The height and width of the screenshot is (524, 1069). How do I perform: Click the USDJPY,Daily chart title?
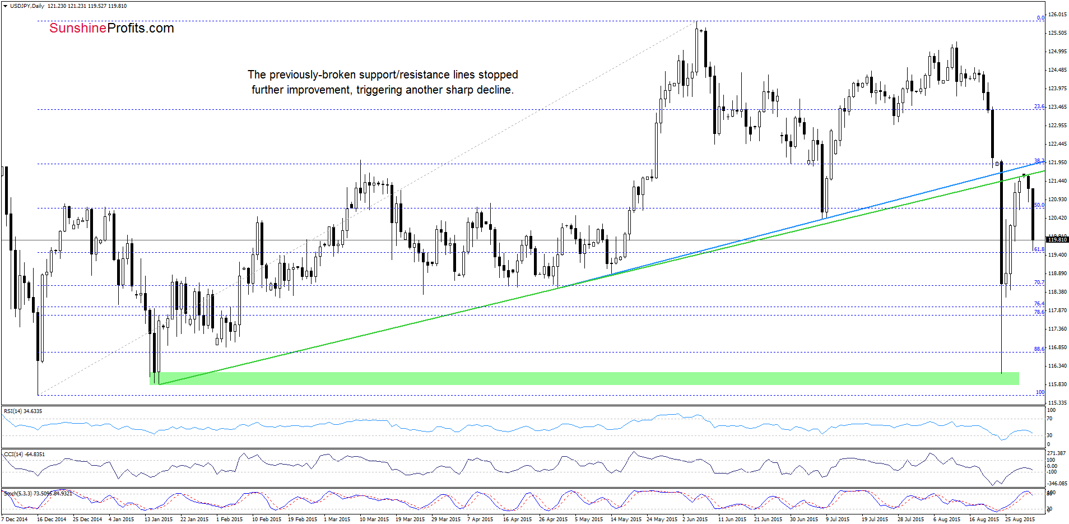(x=27, y=6)
